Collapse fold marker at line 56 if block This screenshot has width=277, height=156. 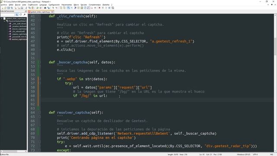[x=40, y=79]
